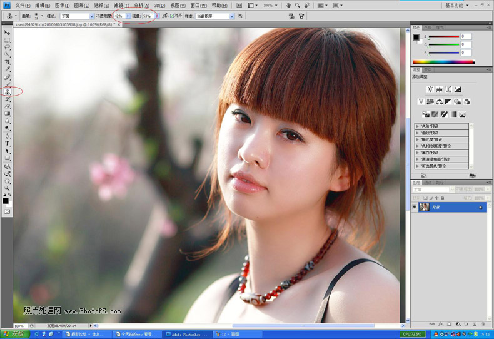Image resolution: width=494 pixels, height=339 pixels.
Task: Expand the '曝光度' presets row
Action: point(441,139)
